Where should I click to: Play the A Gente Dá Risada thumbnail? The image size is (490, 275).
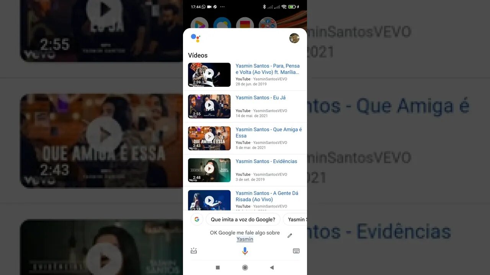[209, 200]
